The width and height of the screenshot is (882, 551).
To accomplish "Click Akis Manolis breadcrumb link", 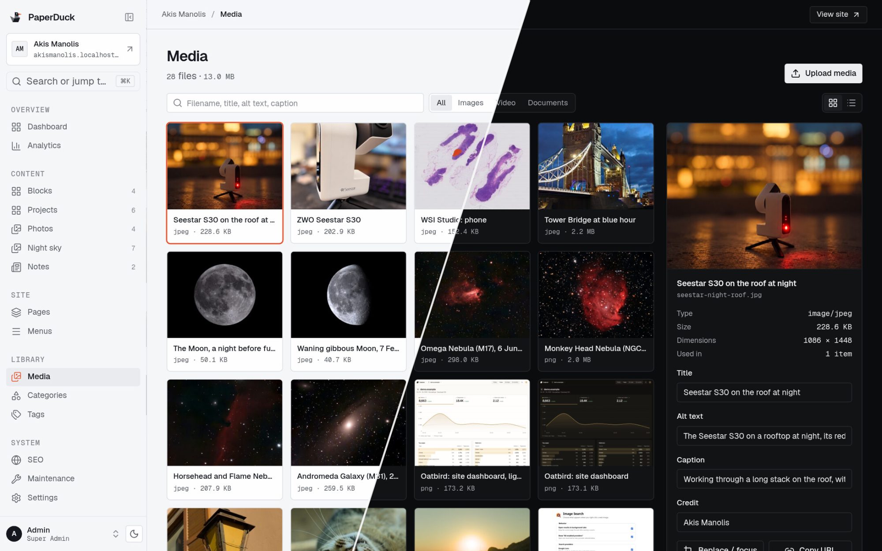I will pyautogui.click(x=183, y=14).
